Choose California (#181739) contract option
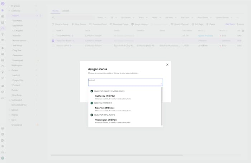 point(105,96)
